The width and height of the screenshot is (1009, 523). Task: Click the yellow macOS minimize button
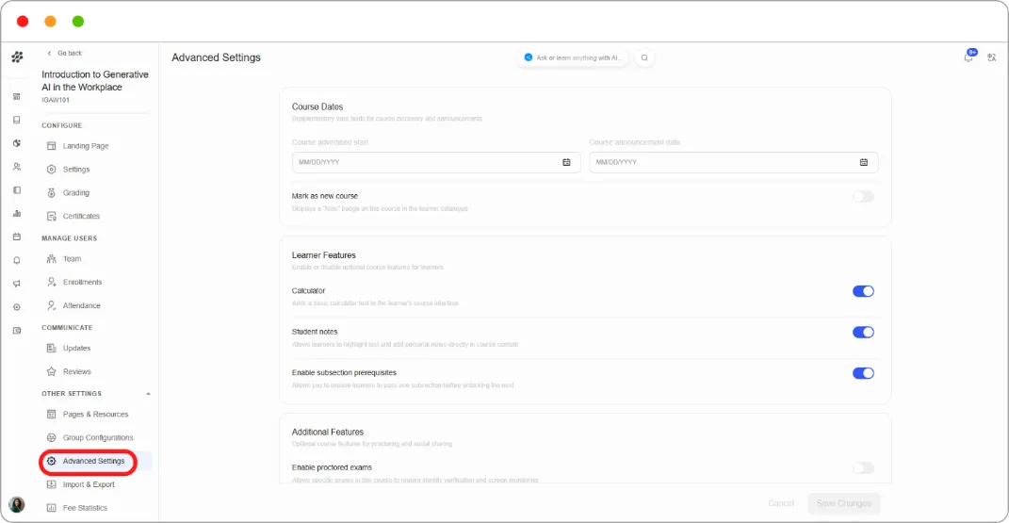click(50, 22)
